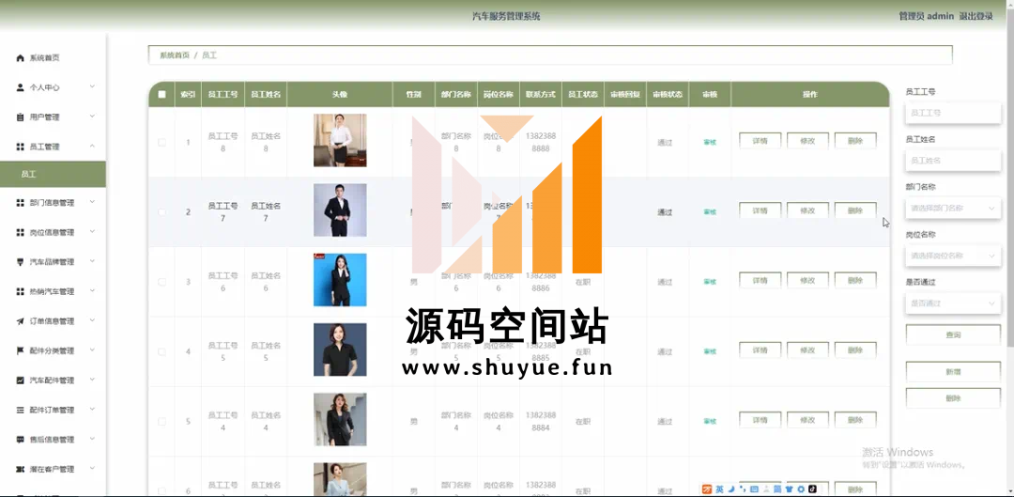Open the 岗位名称 filter dropdown
The height and width of the screenshot is (497, 1014).
coord(953,256)
